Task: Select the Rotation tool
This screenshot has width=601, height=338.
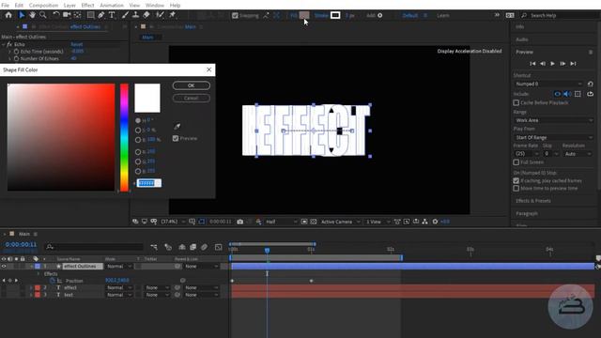Action: click(56, 15)
